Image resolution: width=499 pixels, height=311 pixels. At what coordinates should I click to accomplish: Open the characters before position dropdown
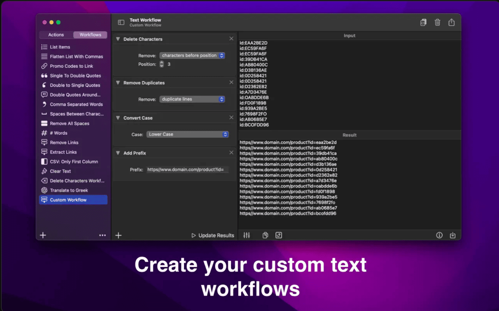192,56
